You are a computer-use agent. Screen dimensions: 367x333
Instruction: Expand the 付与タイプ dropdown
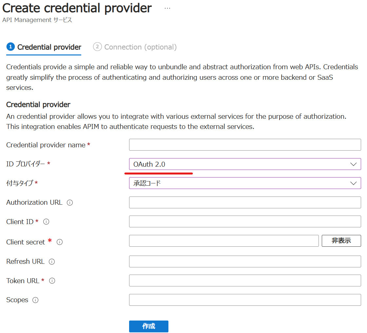245,183
